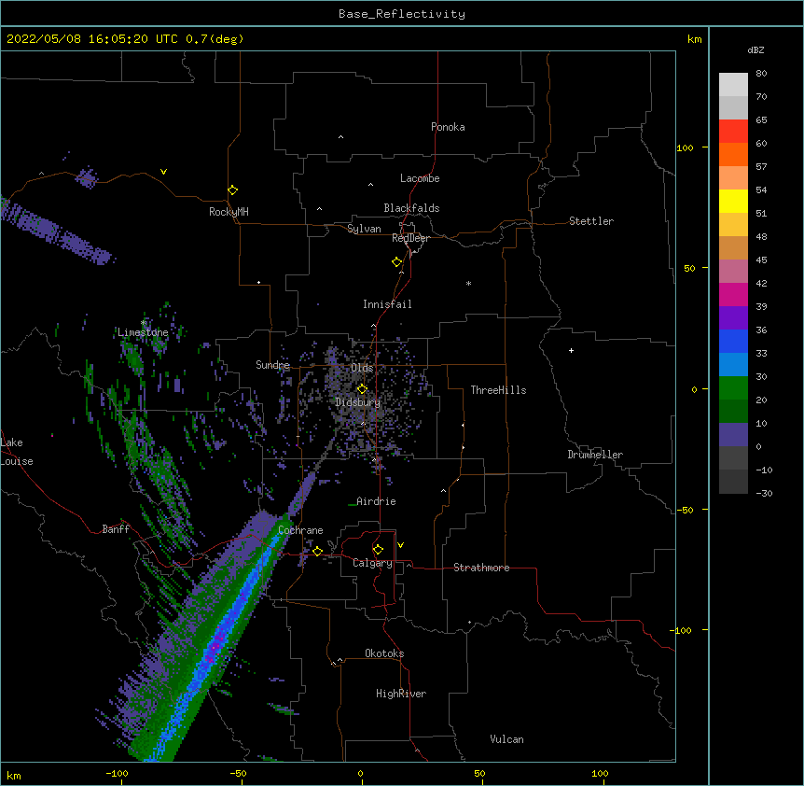Select the red 65 dBZ color swatch
The height and width of the screenshot is (786, 804).
(x=733, y=131)
